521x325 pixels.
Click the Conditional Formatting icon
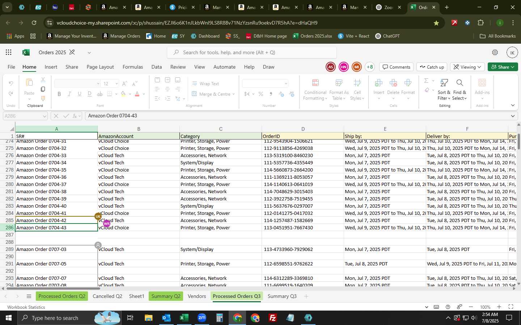click(315, 83)
